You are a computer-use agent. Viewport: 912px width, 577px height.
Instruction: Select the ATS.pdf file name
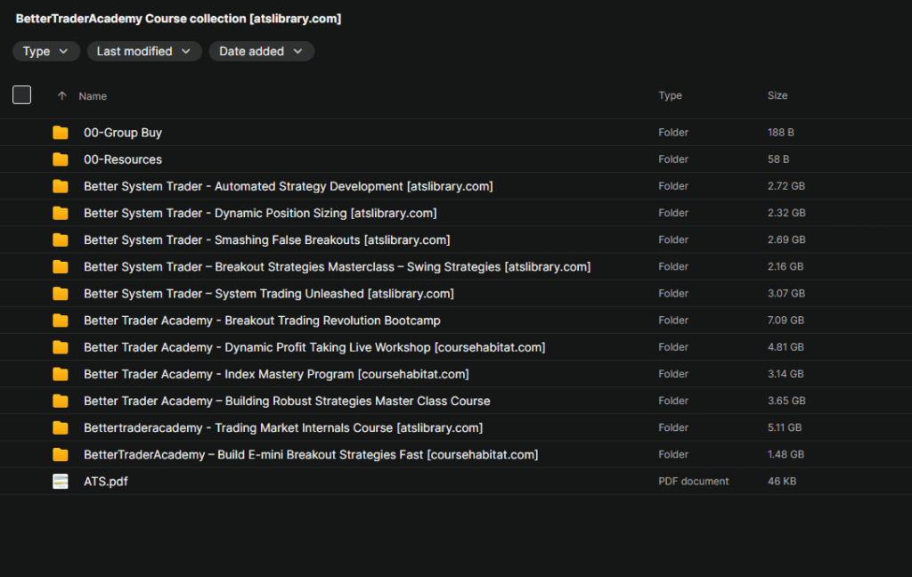106,482
